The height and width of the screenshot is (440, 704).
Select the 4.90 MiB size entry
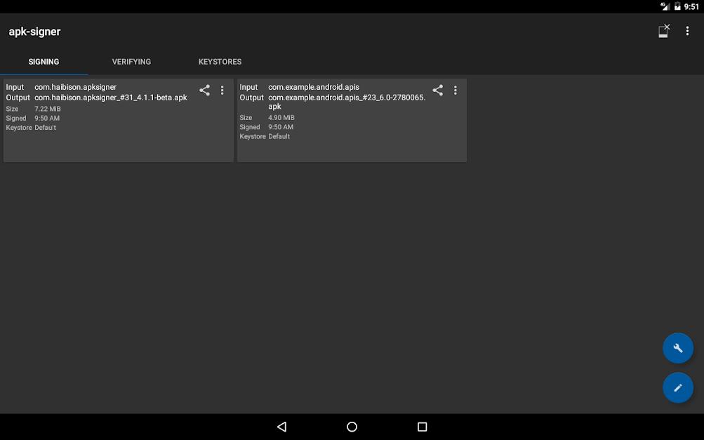[x=281, y=118]
